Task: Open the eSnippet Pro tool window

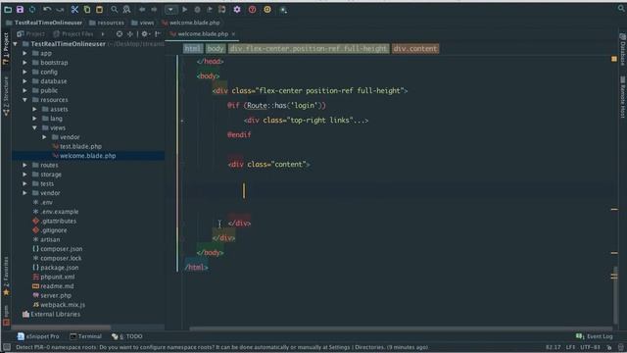Action: tap(38, 336)
